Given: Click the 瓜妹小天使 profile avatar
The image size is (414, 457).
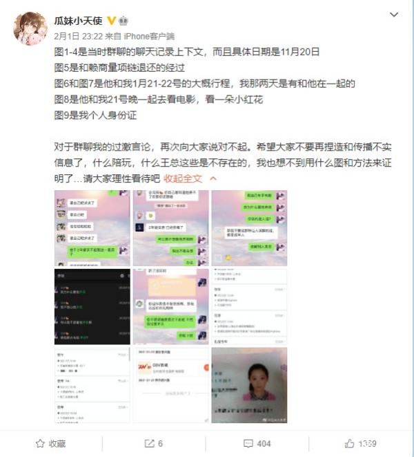Looking at the screenshot, I should 30,28.
